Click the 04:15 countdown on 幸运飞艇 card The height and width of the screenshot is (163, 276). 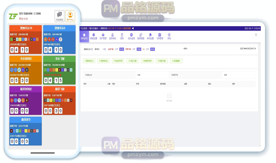(x=53, y=80)
